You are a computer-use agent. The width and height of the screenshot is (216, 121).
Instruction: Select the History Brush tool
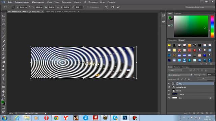3,53
